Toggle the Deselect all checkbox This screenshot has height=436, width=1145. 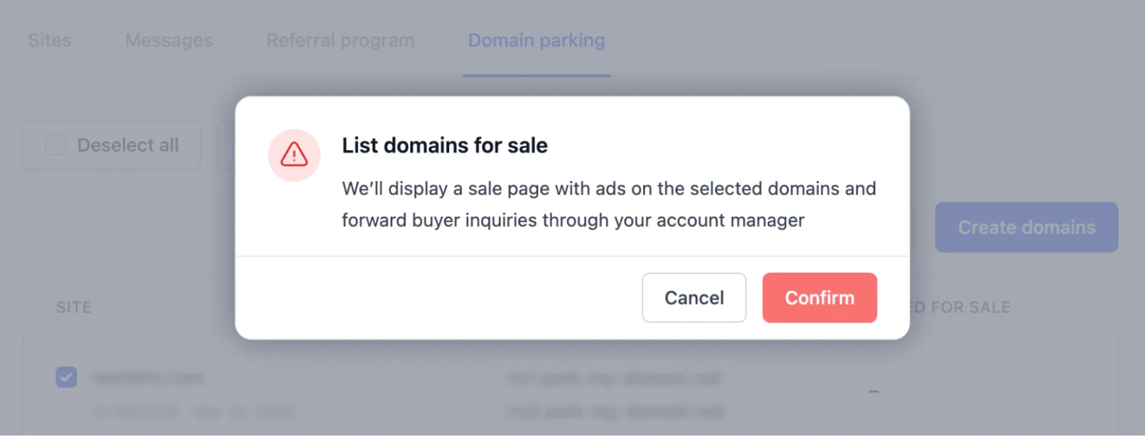pos(56,145)
